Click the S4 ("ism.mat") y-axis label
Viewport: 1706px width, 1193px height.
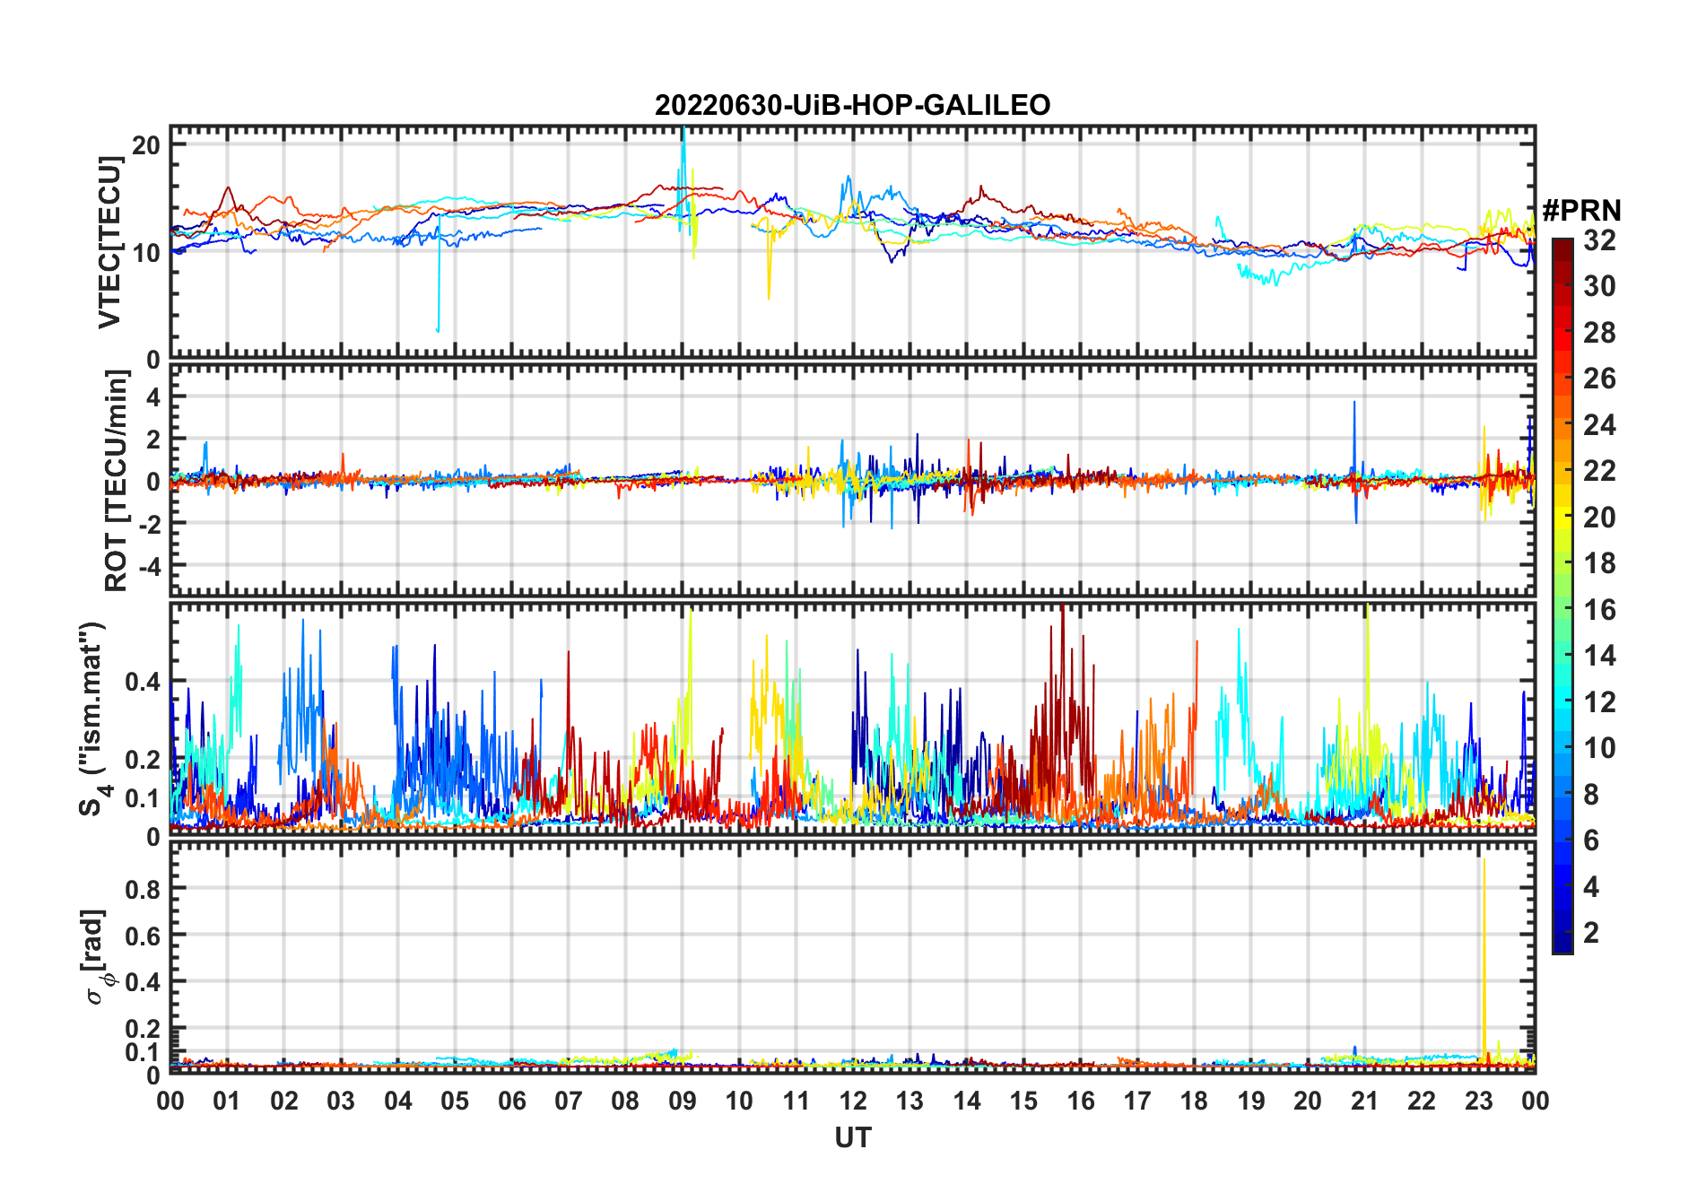[93, 718]
